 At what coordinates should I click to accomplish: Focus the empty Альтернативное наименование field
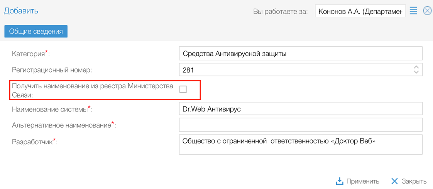tap(300, 125)
